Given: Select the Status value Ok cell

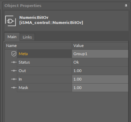Looking at the screenshot, I should click(100, 62).
